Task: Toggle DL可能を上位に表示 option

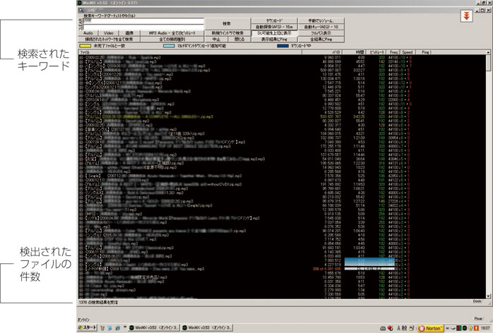Action: pos(274,33)
